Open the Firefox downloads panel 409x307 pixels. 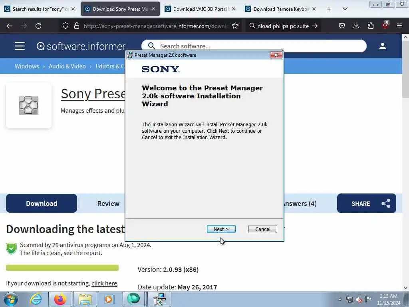click(x=356, y=26)
